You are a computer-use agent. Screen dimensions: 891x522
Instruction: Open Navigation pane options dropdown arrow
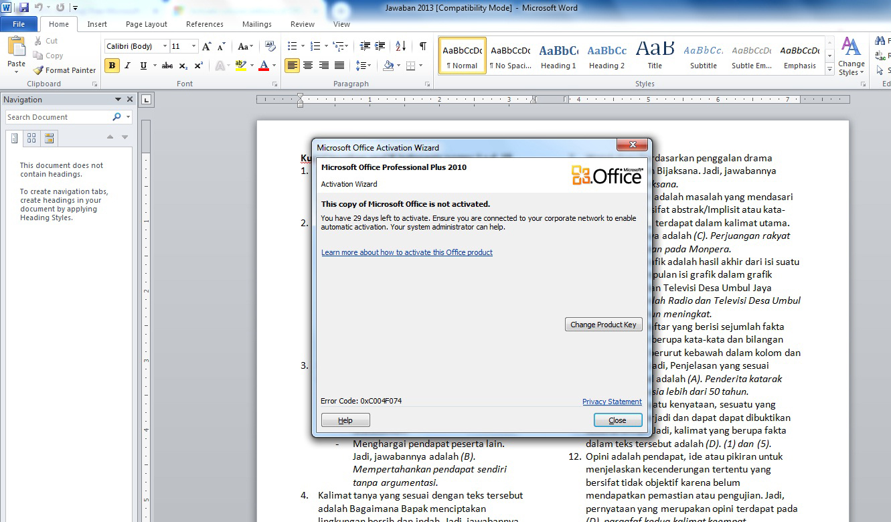[118, 100]
